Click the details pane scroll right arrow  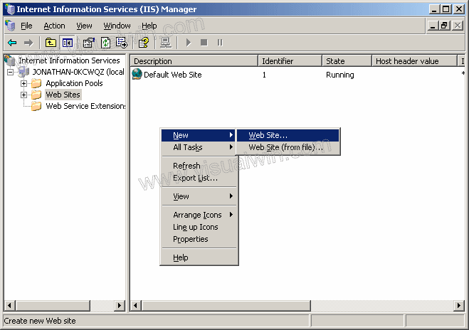click(459, 306)
